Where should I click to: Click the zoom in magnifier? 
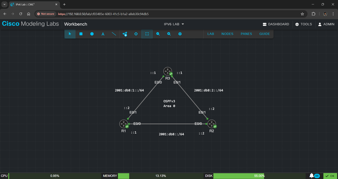coord(169,34)
